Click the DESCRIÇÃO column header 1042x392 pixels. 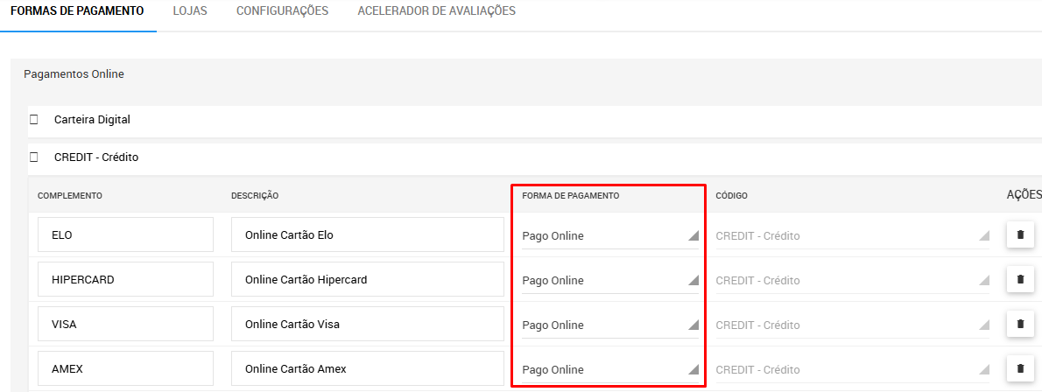pyautogui.click(x=255, y=195)
